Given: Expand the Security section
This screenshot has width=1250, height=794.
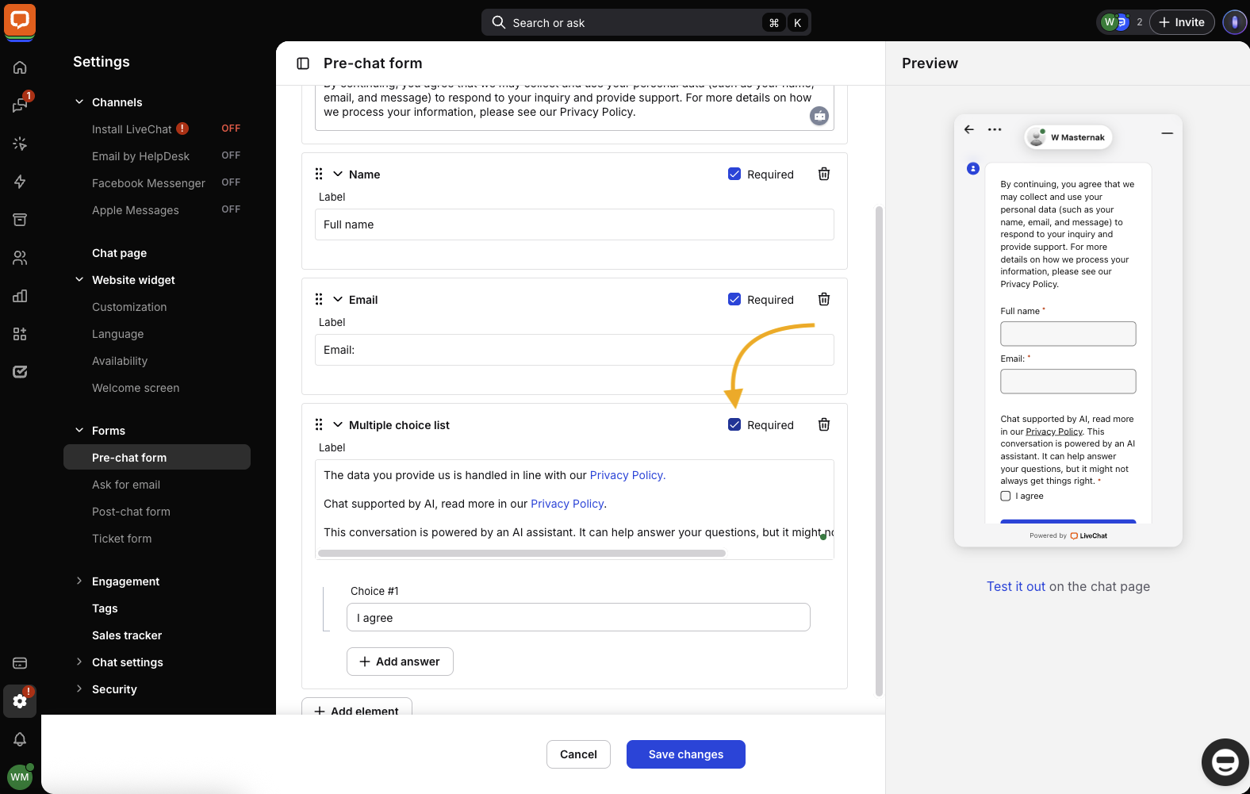Looking at the screenshot, I should tap(79, 689).
